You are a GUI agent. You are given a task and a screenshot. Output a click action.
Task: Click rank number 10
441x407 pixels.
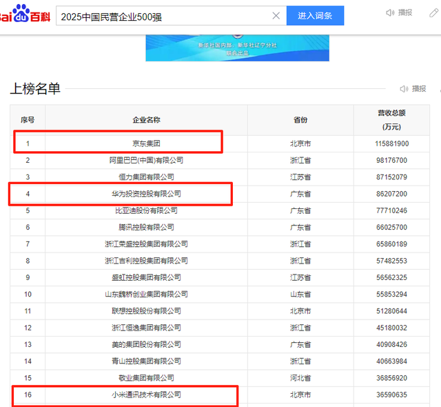click(x=28, y=295)
